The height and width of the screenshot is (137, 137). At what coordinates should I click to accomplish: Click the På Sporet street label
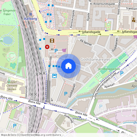86,43
